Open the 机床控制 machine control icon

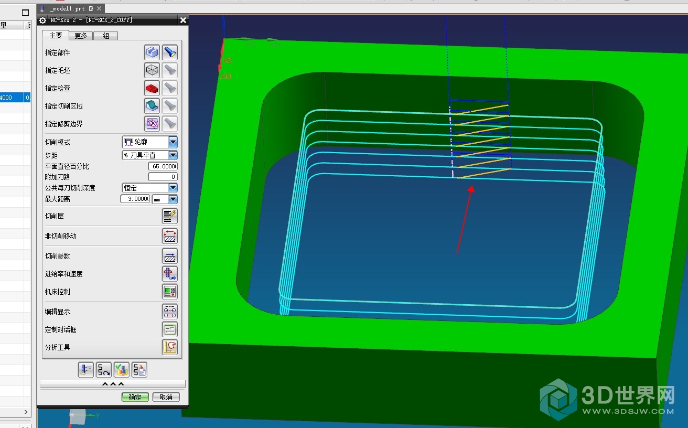[x=169, y=292]
